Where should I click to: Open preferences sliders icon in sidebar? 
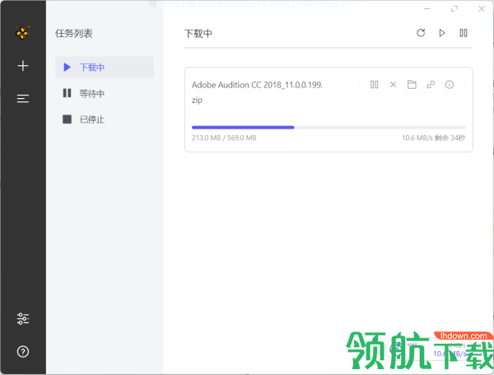coord(23,319)
